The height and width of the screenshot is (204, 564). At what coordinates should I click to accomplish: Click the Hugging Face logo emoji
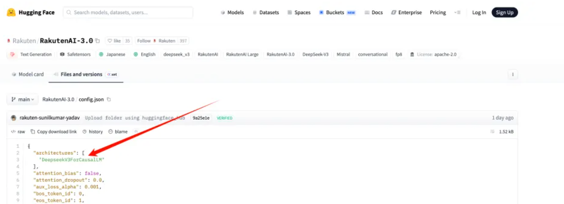point(11,13)
